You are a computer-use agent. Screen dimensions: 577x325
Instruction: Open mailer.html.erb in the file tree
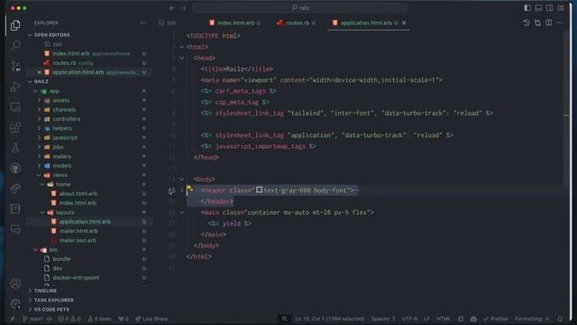pyautogui.click(x=78, y=231)
